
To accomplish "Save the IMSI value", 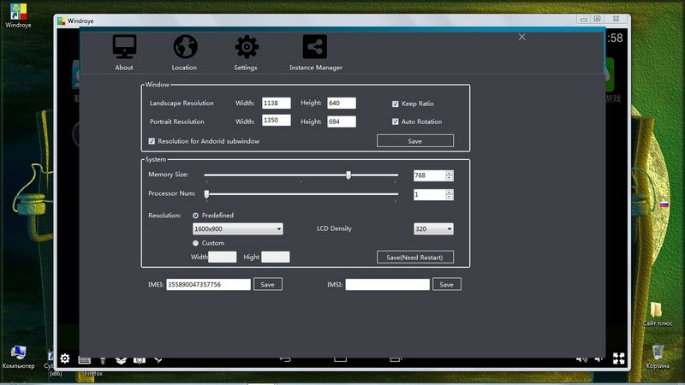I will [446, 284].
